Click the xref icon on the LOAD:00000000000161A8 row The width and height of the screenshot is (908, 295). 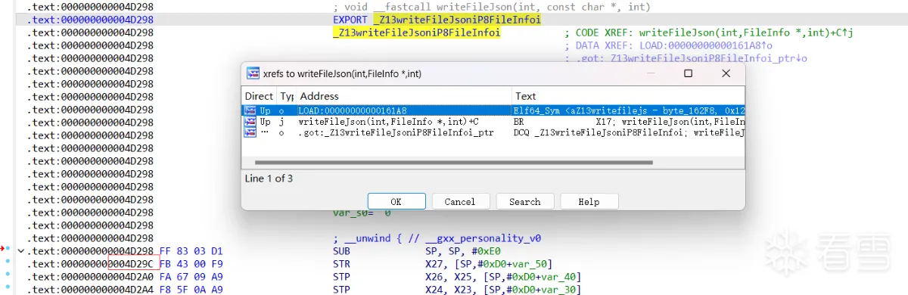(250, 110)
